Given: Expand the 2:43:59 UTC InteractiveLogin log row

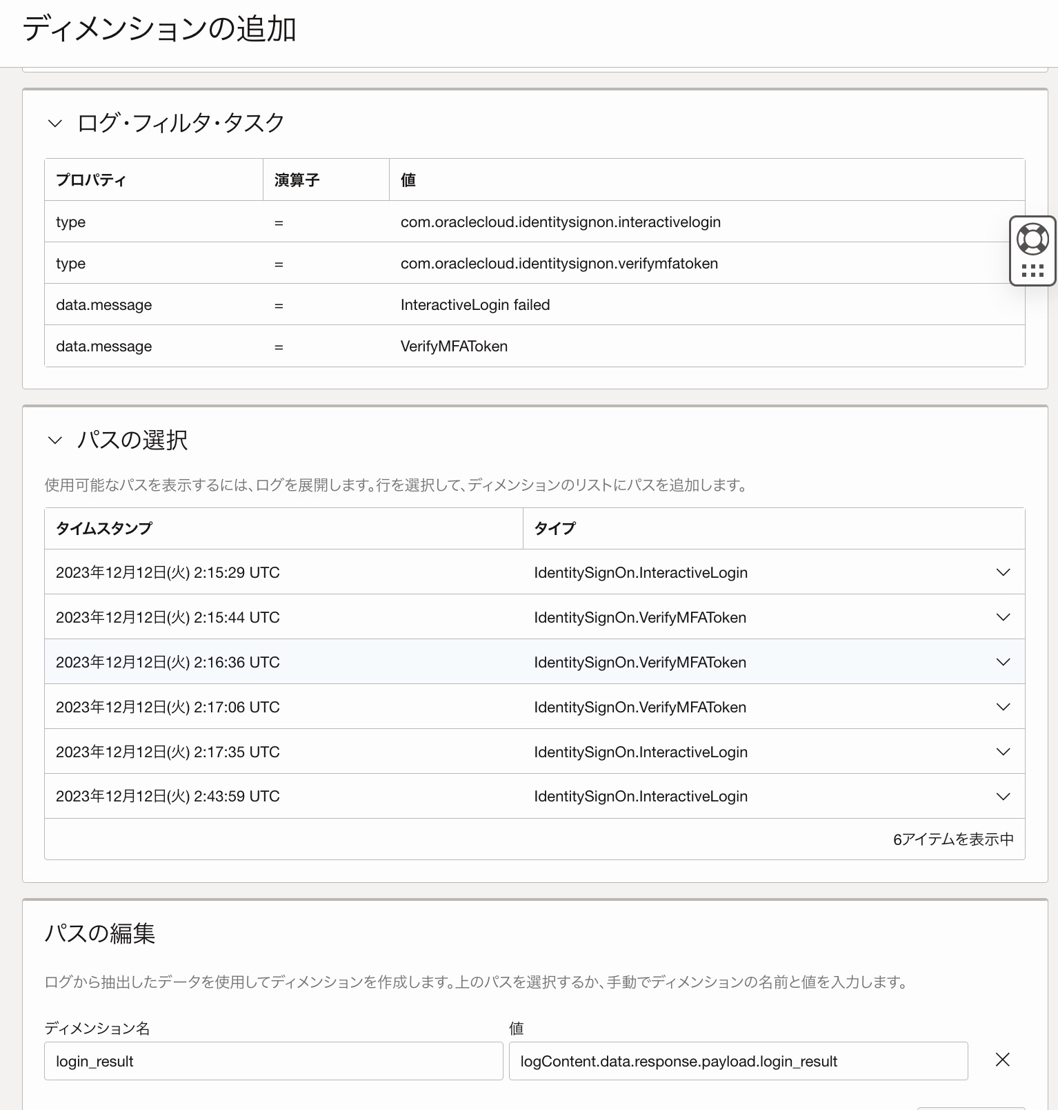Looking at the screenshot, I should point(1003,797).
